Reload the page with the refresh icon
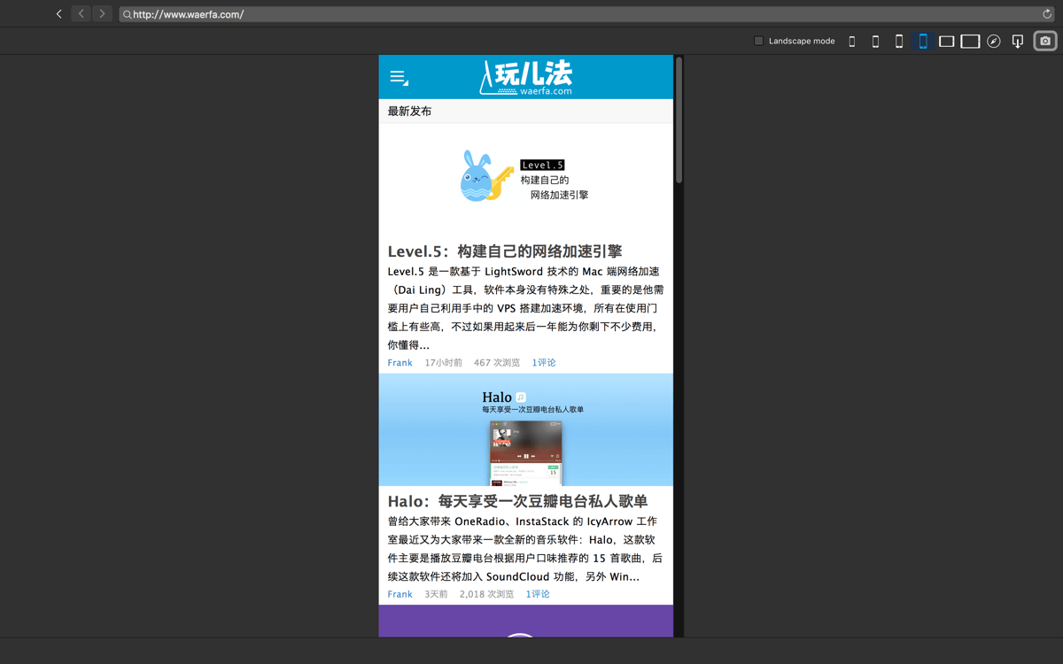 coord(1046,14)
